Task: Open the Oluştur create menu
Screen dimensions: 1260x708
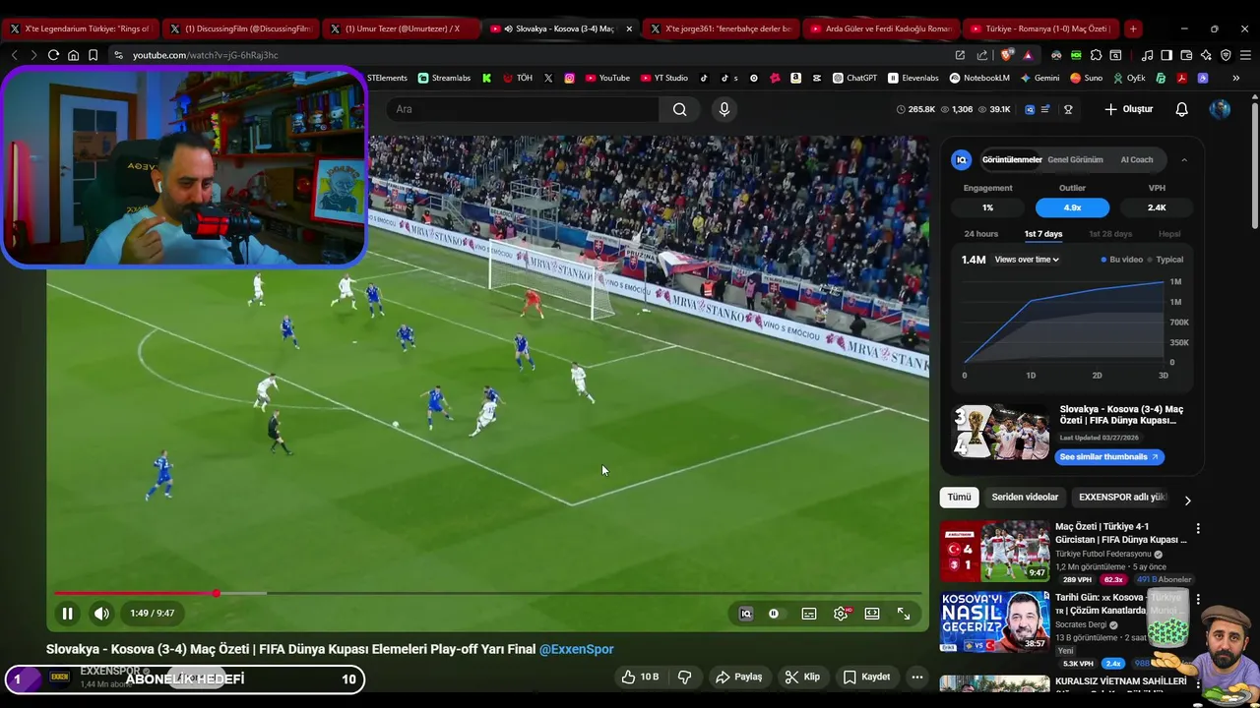Action: coord(1128,109)
